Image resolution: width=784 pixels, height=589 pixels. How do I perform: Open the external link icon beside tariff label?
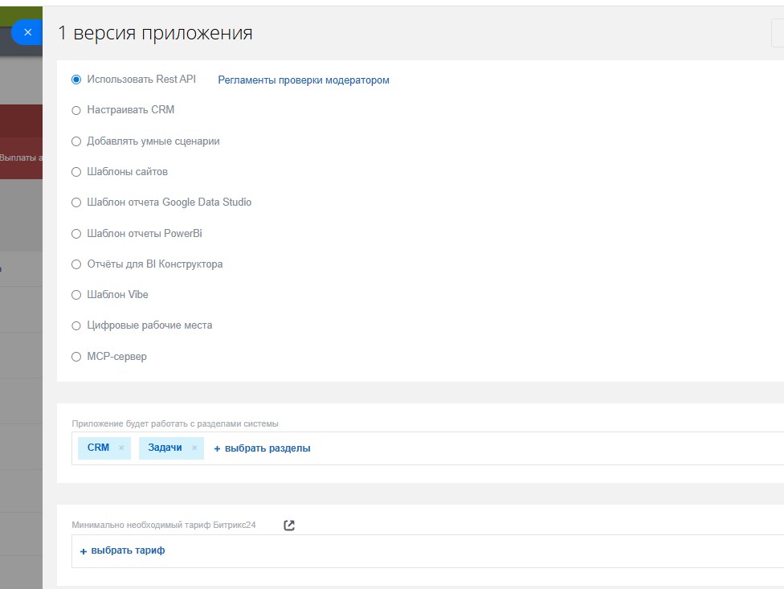289,526
